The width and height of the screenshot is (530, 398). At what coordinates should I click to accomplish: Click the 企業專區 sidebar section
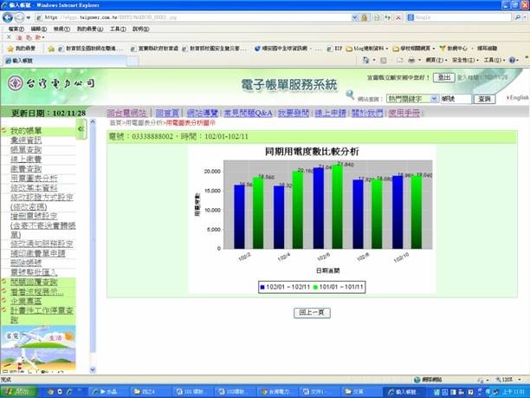[x=26, y=301]
